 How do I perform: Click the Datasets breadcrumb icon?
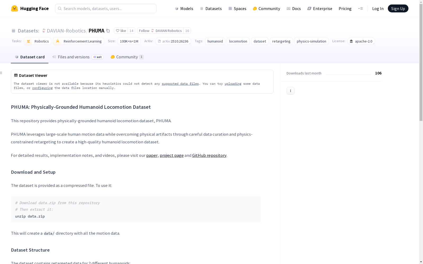click(13, 31)
